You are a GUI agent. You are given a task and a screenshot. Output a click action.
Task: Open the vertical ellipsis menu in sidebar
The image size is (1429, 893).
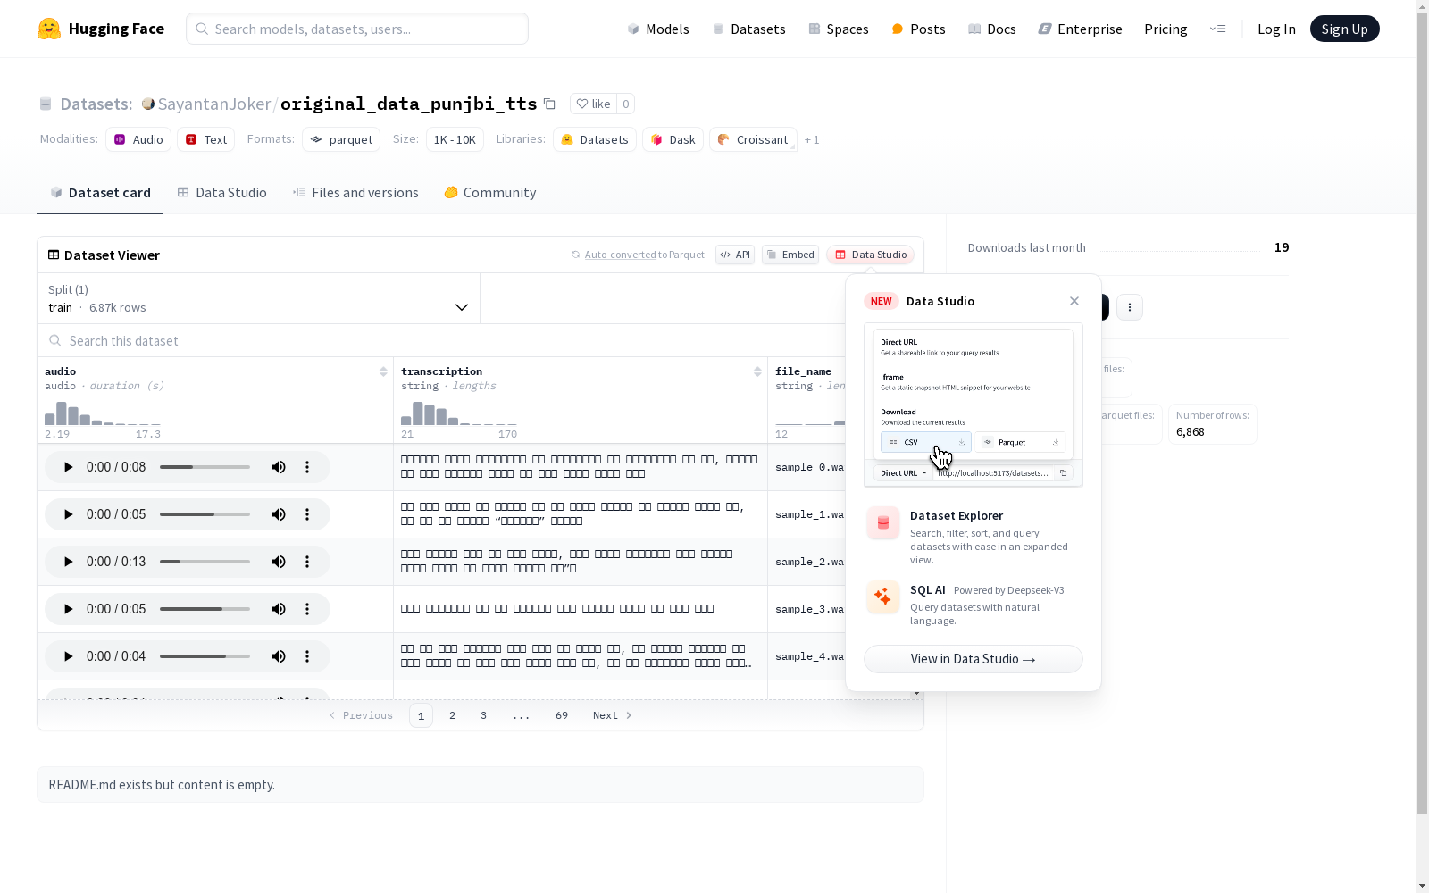click(1130, 307)
